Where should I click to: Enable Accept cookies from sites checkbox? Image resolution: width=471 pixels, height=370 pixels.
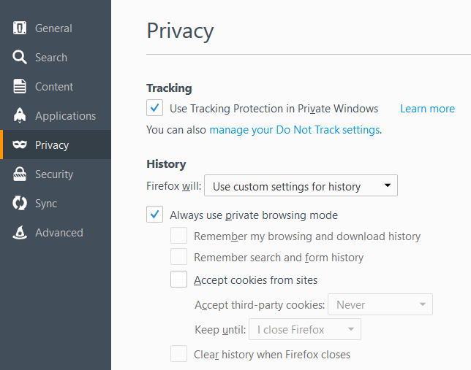coord(178,280)
